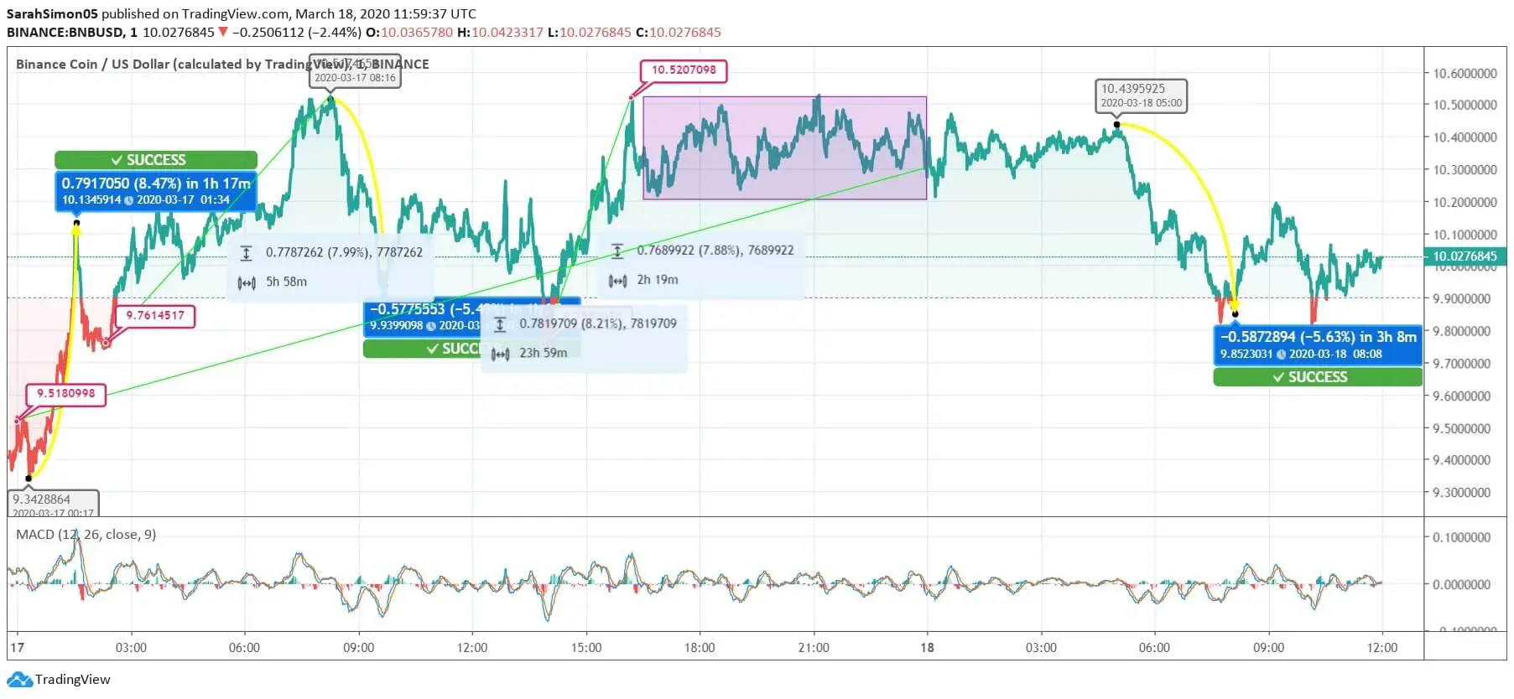This screenshot has width=1514, height=699.
Task: Click the 9.7614517 price callout
Action: tap(155, 316)
